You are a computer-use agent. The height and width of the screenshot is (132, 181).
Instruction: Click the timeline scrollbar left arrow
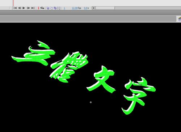point(94,8)
